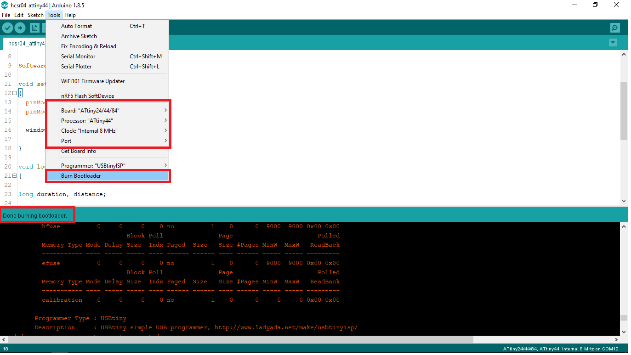The height and width of the screenshot is (355, 631).
Task: Open Serial Monitor from Tools menu
Action: tap(108, 56)
